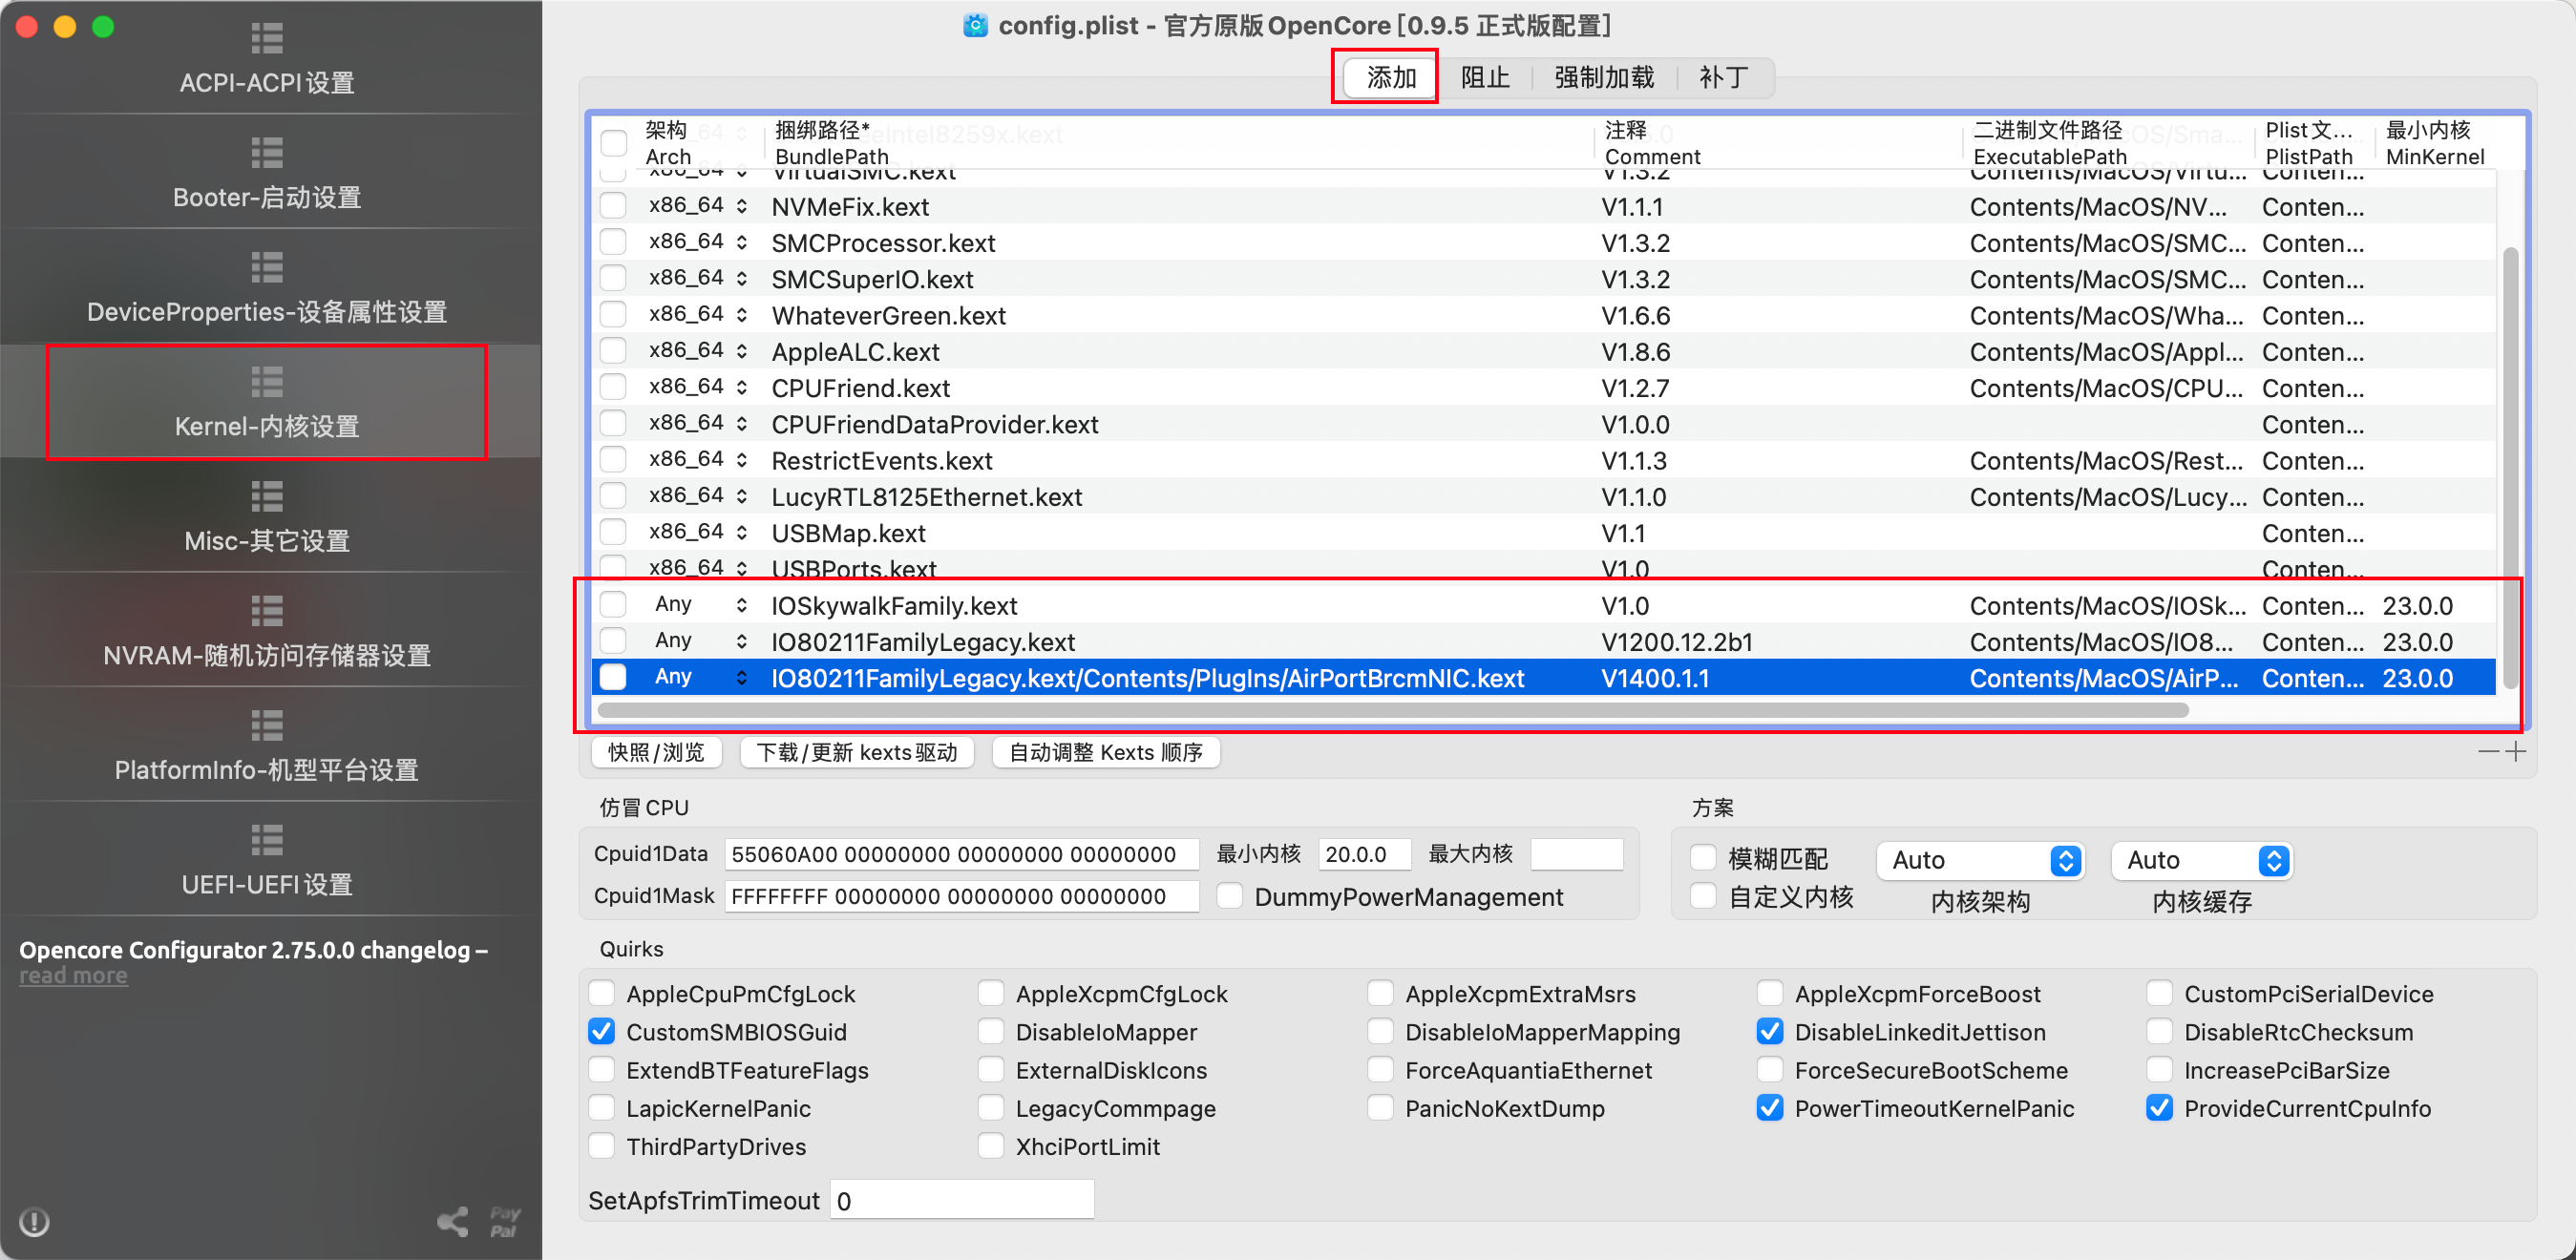Open the kernel cache Auto dropdown
The image size is (2576, 1260).
(x=2201, y=860)
